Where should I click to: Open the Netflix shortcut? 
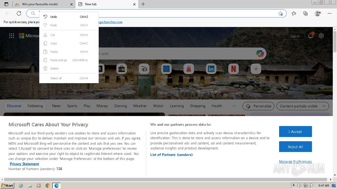[x=234, y=71]
